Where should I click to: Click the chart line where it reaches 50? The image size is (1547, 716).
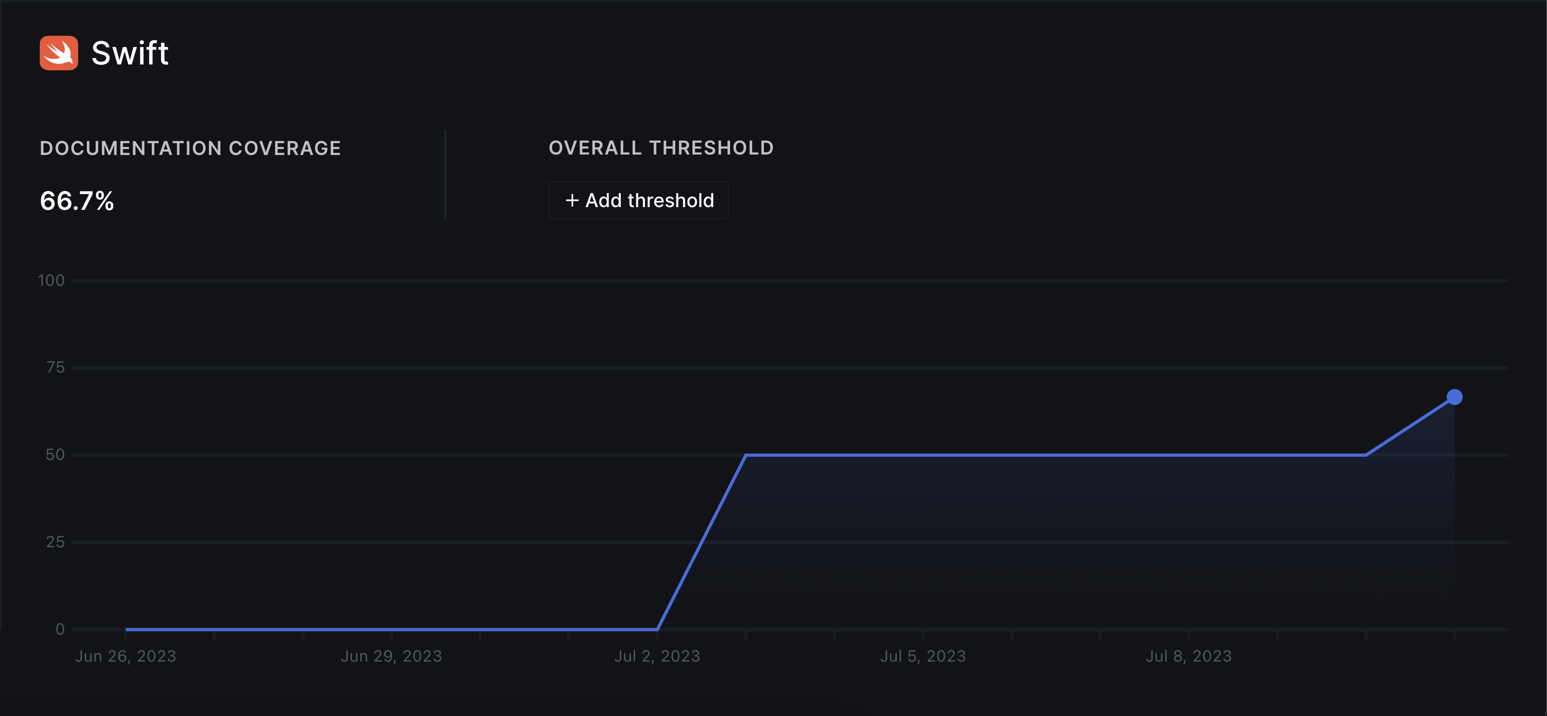tap(746, 455)
